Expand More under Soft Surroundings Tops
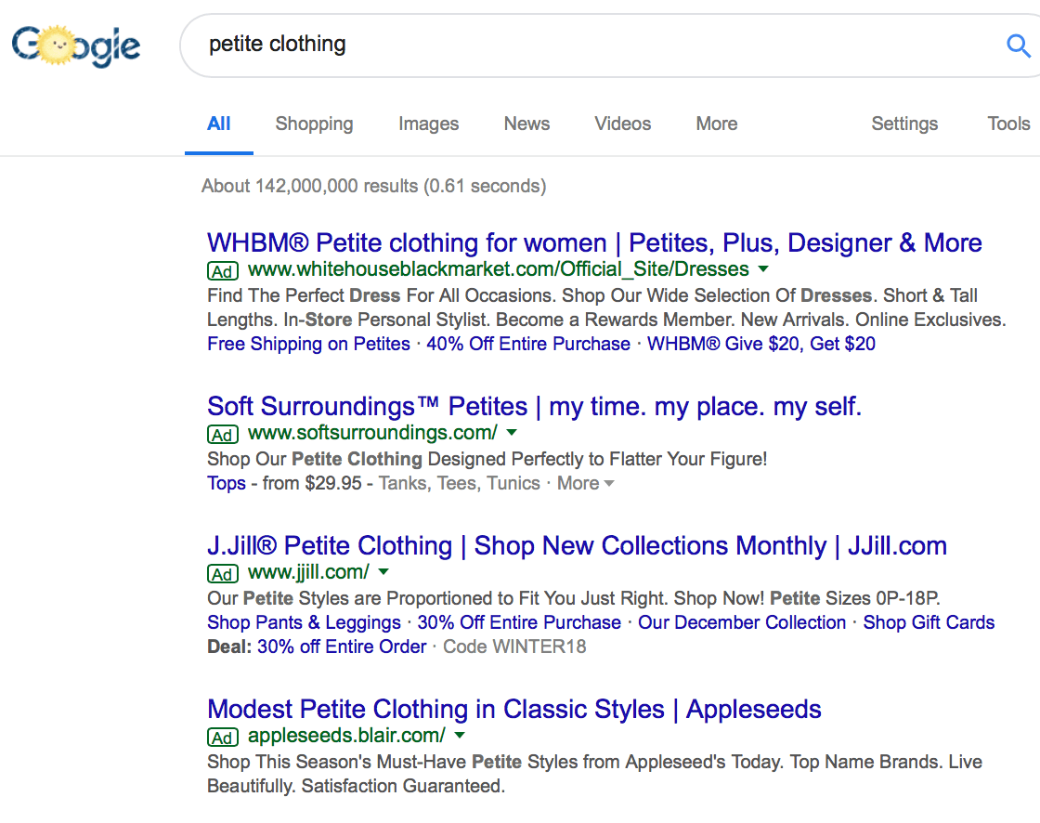This screenshot has height=823, width=1040. pyautogui.click(x=585, y=483)
